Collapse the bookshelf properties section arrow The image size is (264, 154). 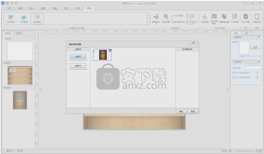[x=259, y=37]
